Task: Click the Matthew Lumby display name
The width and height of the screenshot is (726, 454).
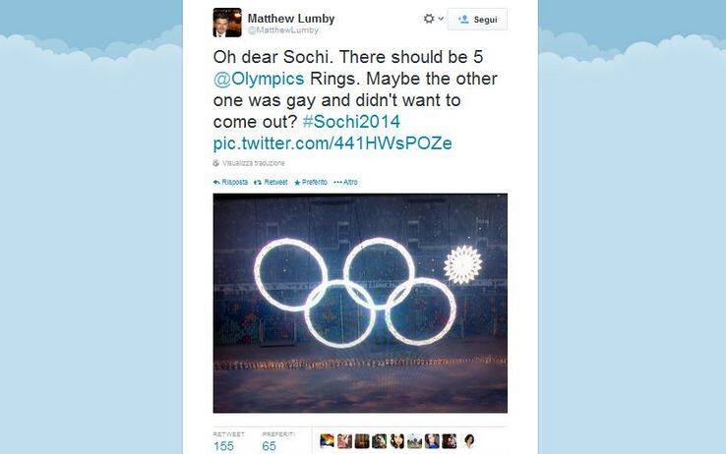Action: (291, 19)
